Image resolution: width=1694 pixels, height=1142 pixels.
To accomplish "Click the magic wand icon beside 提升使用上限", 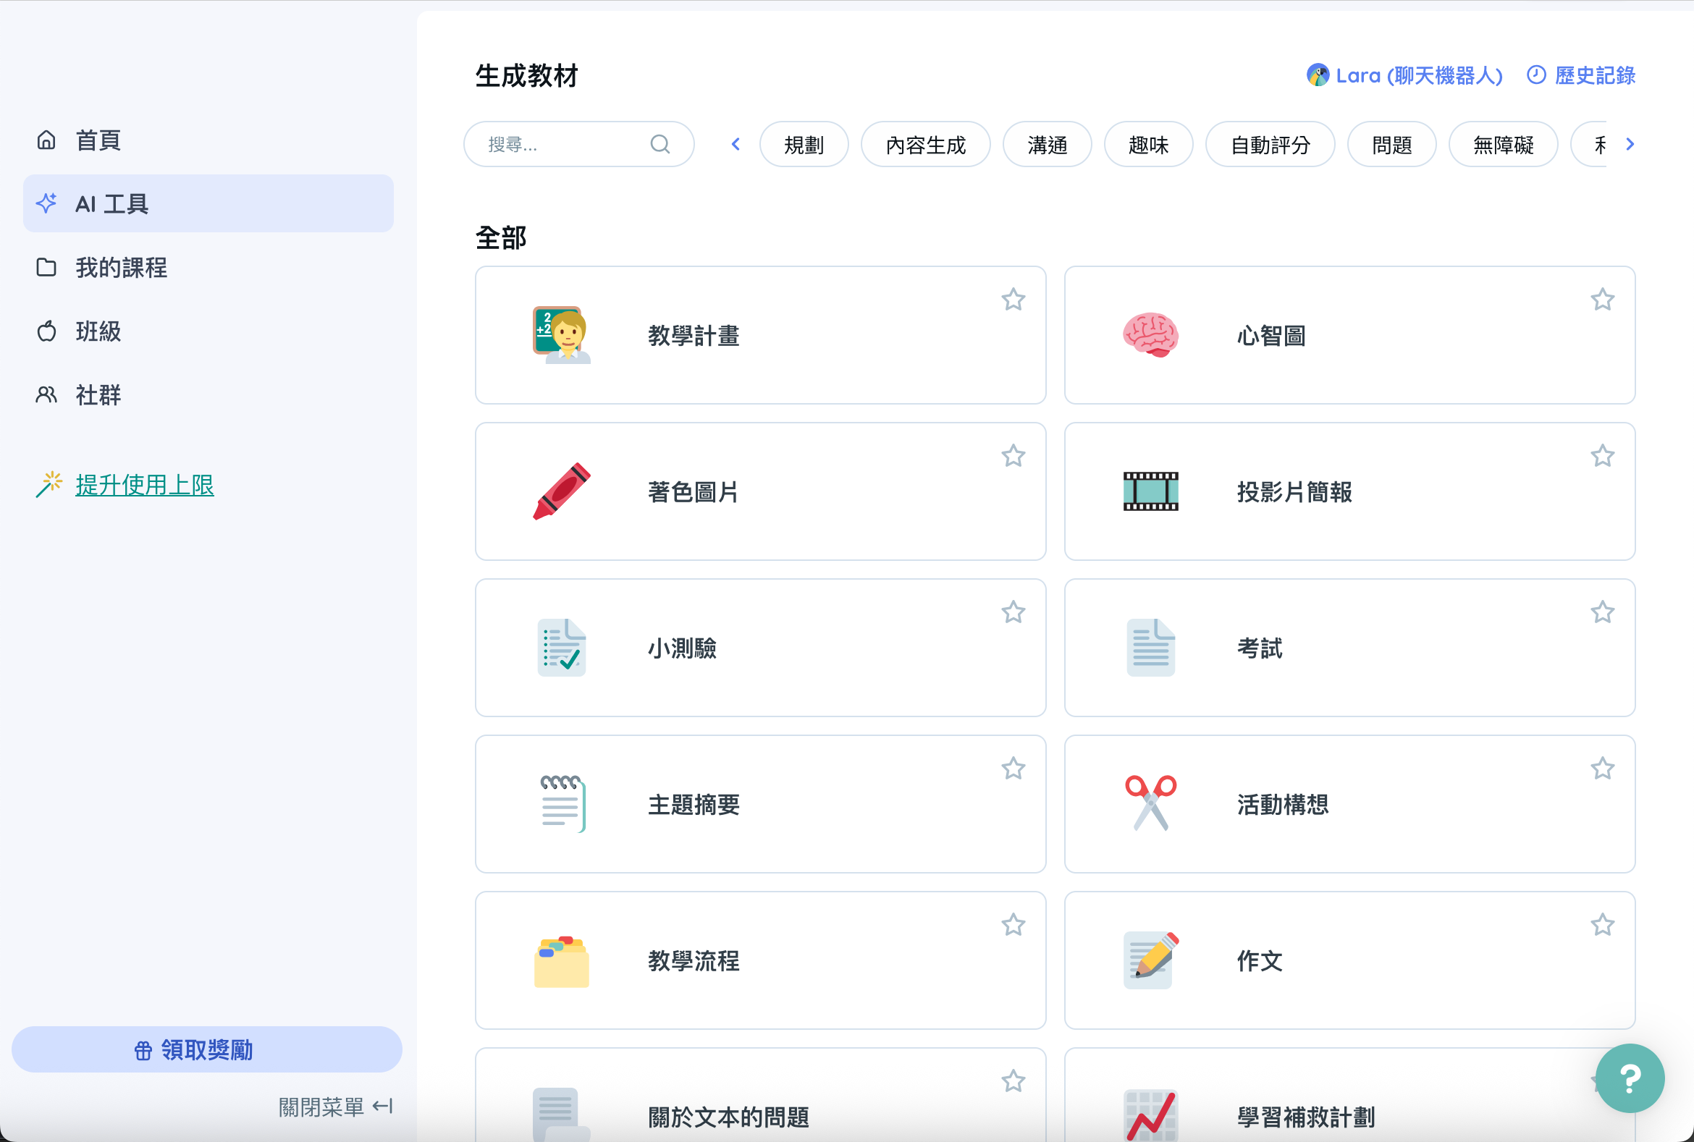I will click(49, 485).
